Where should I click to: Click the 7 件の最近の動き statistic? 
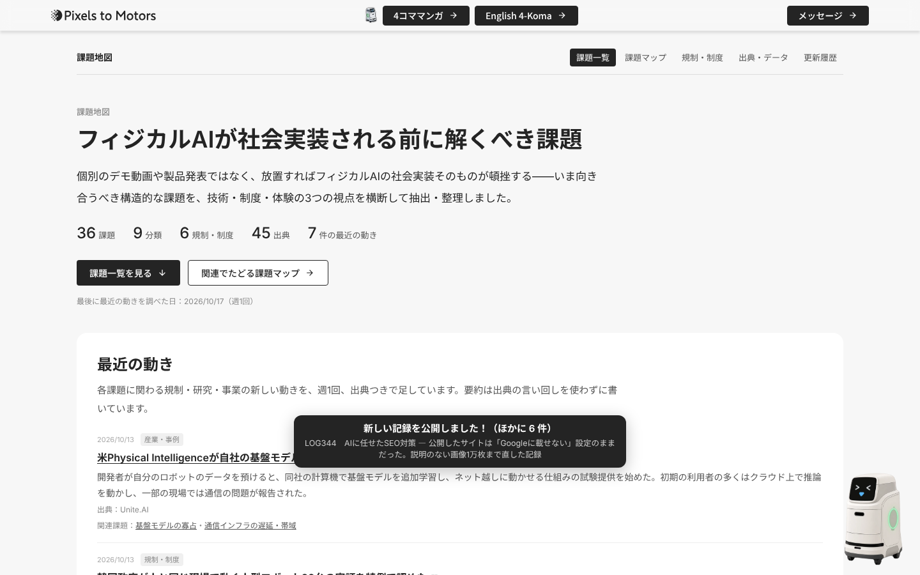[342, 233]
